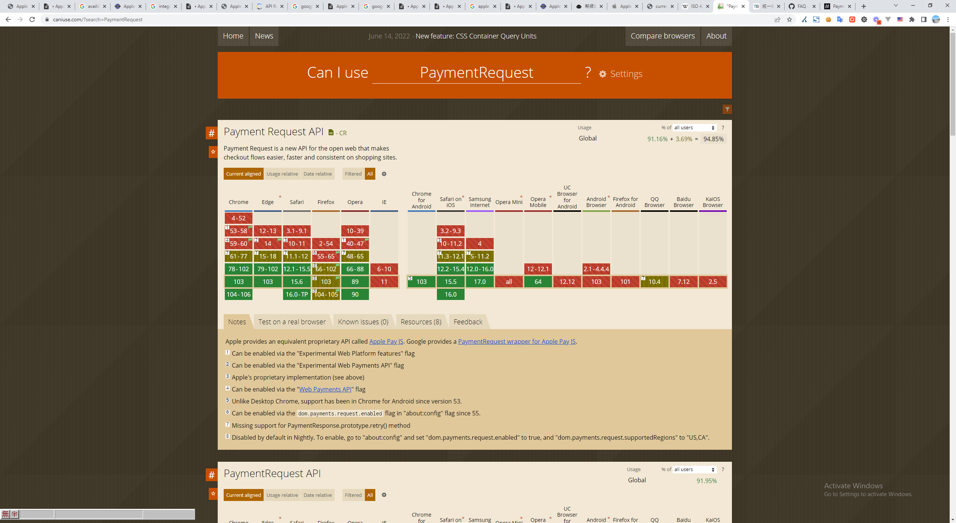Click the orange hash permalink icon for Payment Request API
The width and height of the screenshot is (956, 523).
211,133
